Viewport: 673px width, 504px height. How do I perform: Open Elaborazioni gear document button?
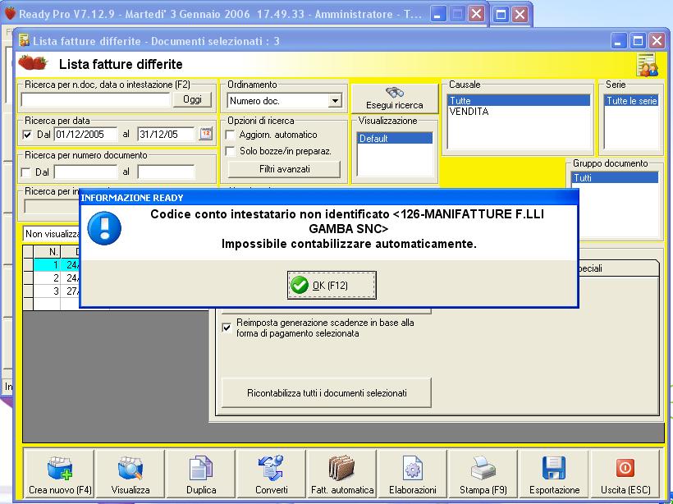[x=413, y=474]
